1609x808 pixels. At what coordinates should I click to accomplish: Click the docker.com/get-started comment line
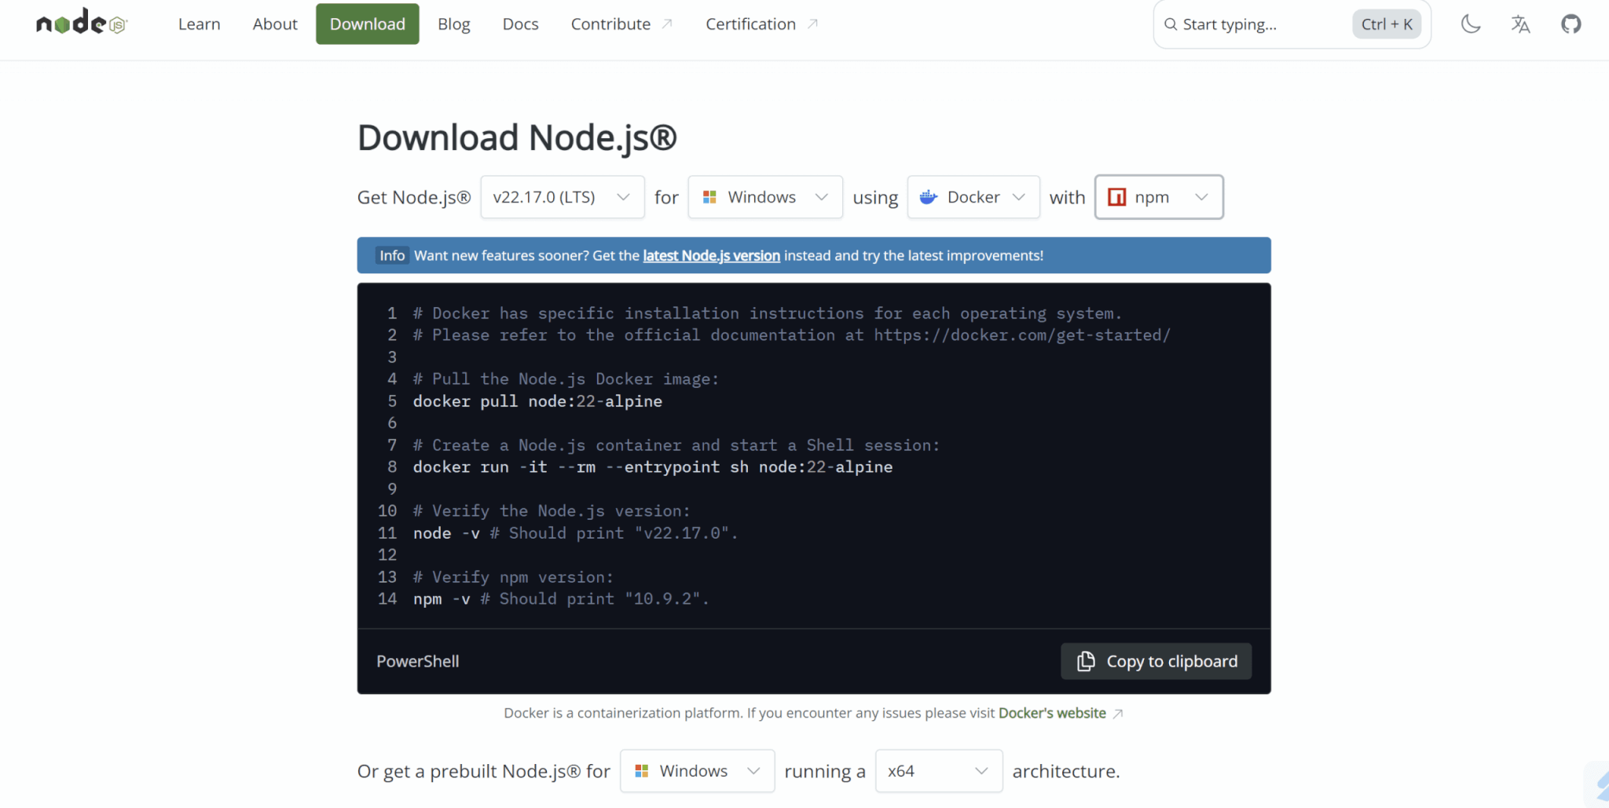point(792,335)
